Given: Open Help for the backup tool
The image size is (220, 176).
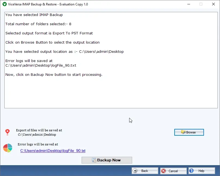Looking at the screenshot, I should [x=202, y=171].
